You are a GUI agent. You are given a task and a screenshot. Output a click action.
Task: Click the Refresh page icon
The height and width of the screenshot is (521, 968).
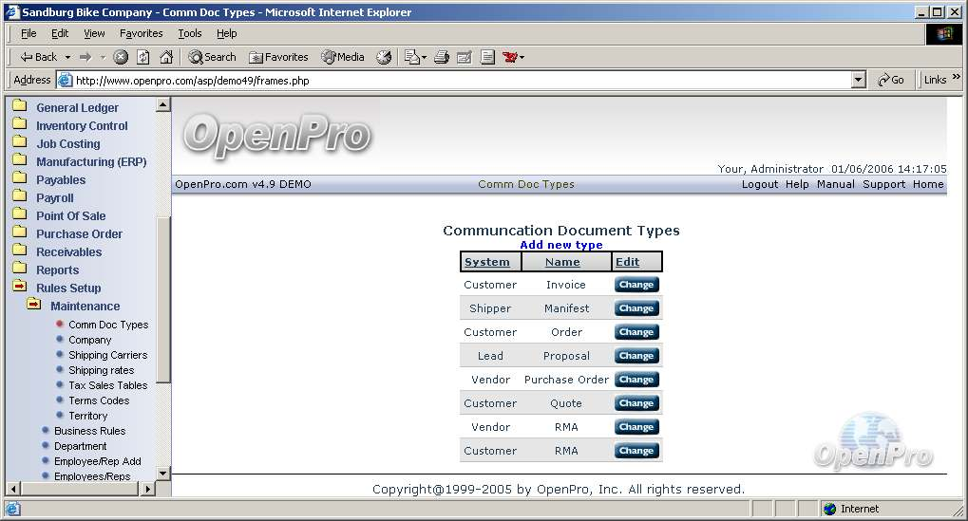(142, 57)
